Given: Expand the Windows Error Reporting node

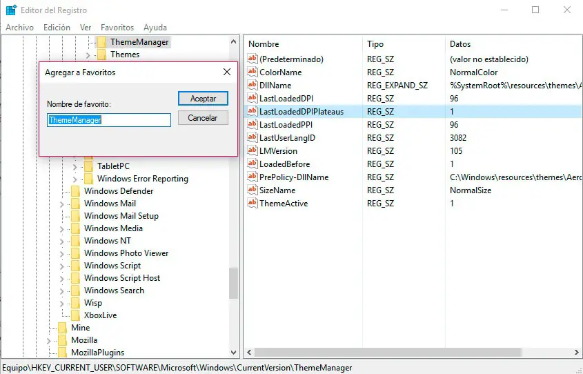Looking at the screenshot, I should (75, 179).
